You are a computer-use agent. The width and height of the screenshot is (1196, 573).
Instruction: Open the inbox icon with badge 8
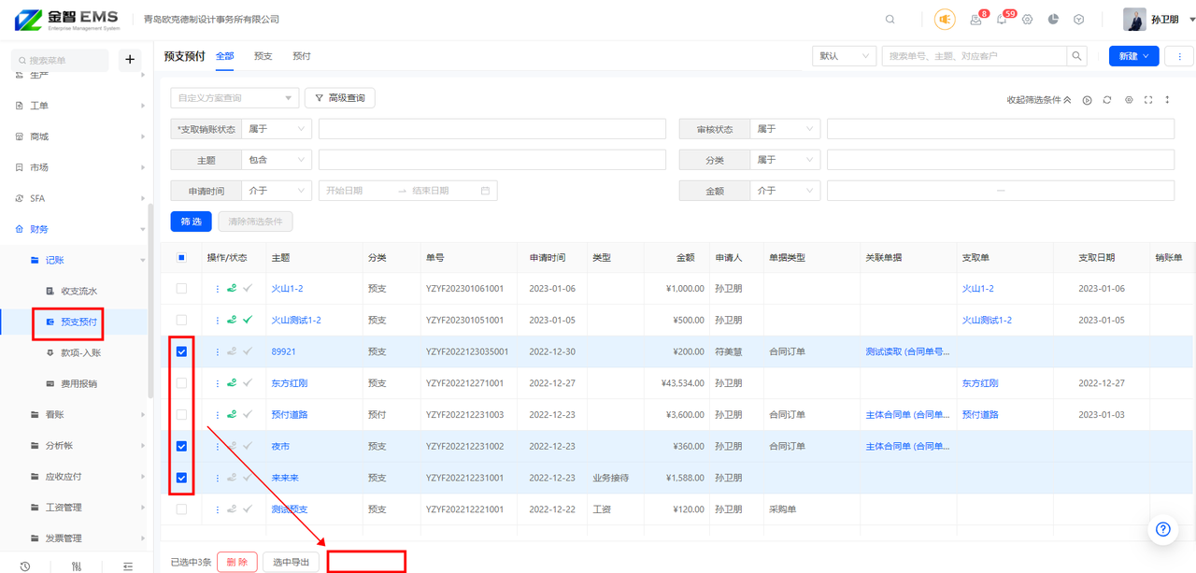click(x=976, y=20)
